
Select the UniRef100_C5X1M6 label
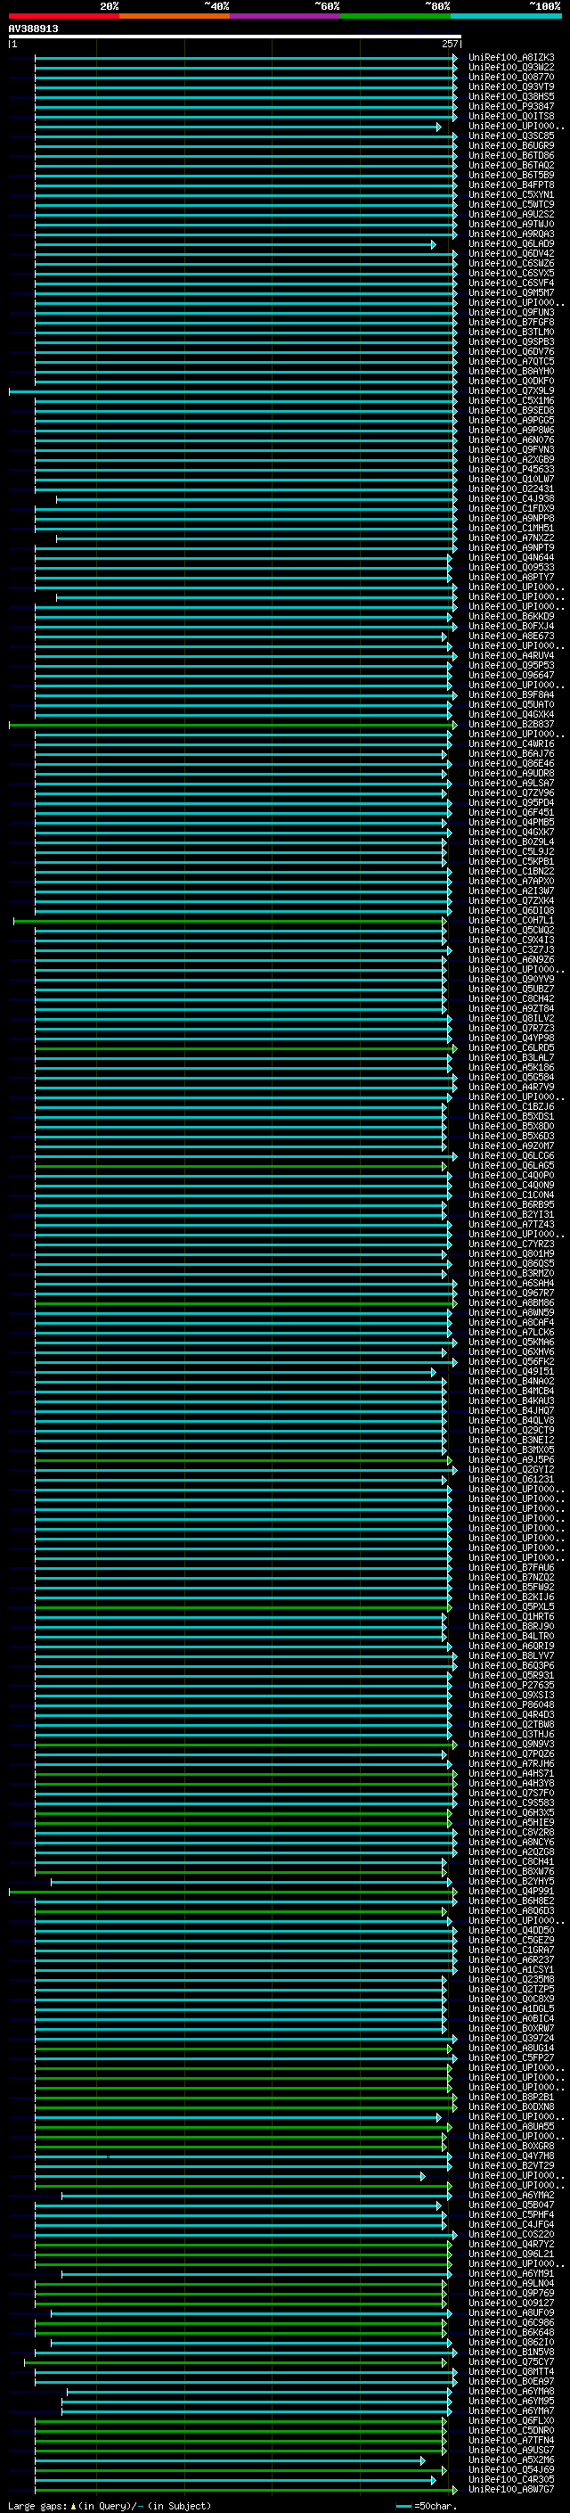point(511,401)
